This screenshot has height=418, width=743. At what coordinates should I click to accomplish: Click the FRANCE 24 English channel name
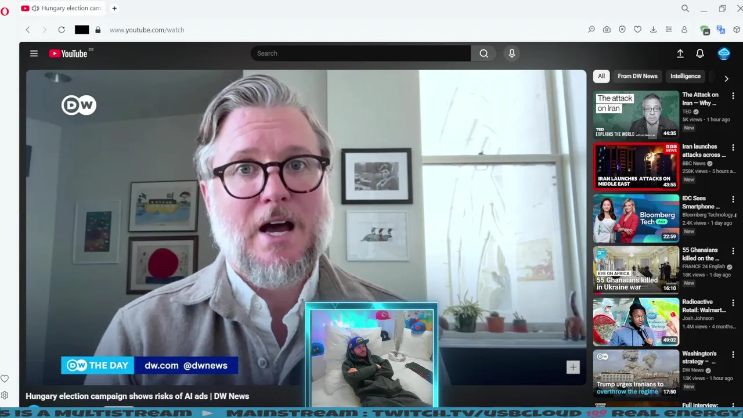pyautogui.click(x=704, y=266)
